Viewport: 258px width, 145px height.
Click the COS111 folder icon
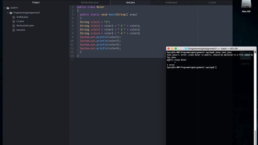click(8, 8)
